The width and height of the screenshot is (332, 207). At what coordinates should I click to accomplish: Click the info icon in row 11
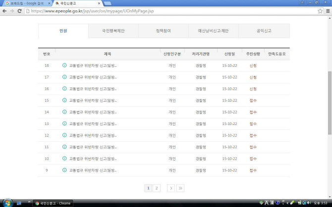[64, 147]
